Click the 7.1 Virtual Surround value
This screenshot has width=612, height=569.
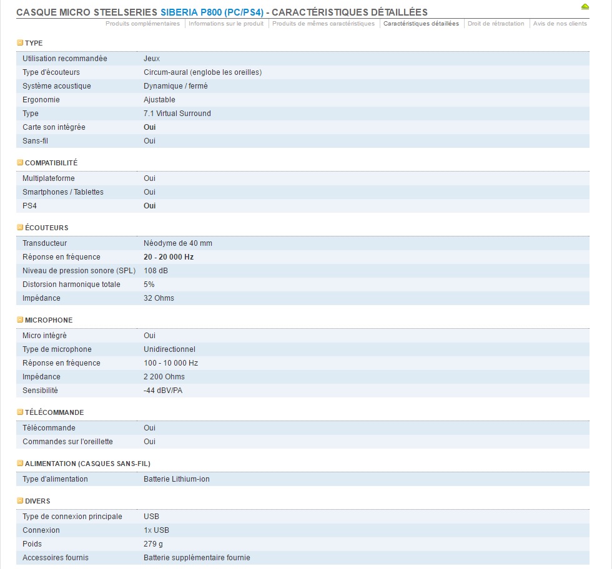point(177,114)
